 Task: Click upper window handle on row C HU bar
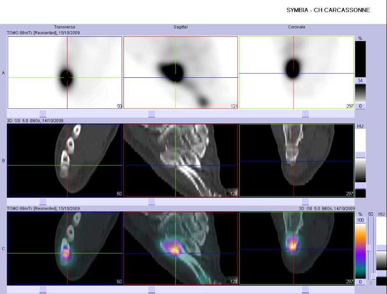click(381, 248)
